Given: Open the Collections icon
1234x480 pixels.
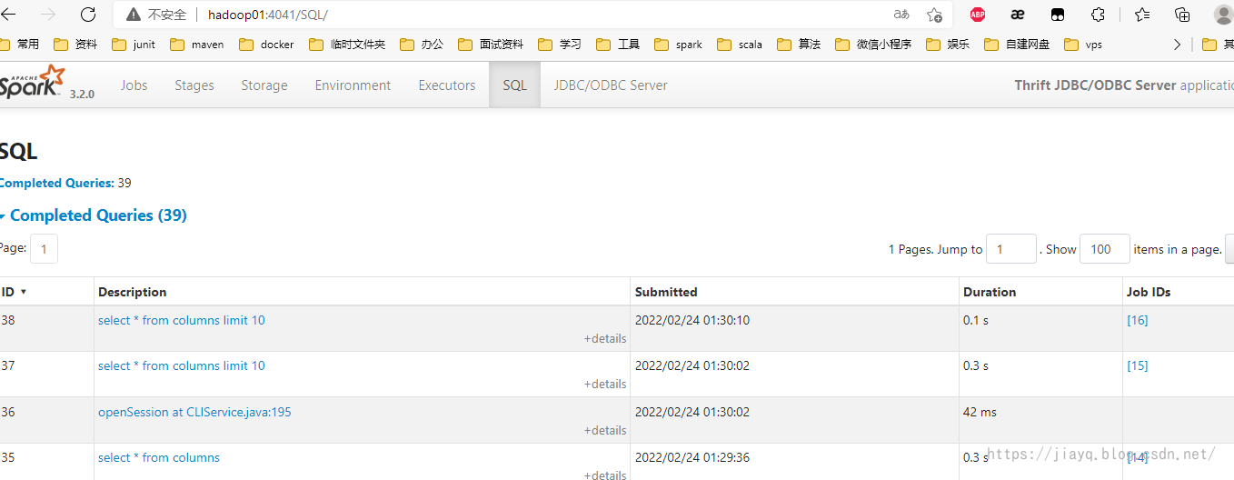Looking at the screenshot, I should (1182, 15).
